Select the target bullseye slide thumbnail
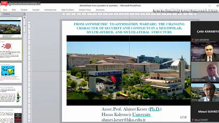 point(11,50)
